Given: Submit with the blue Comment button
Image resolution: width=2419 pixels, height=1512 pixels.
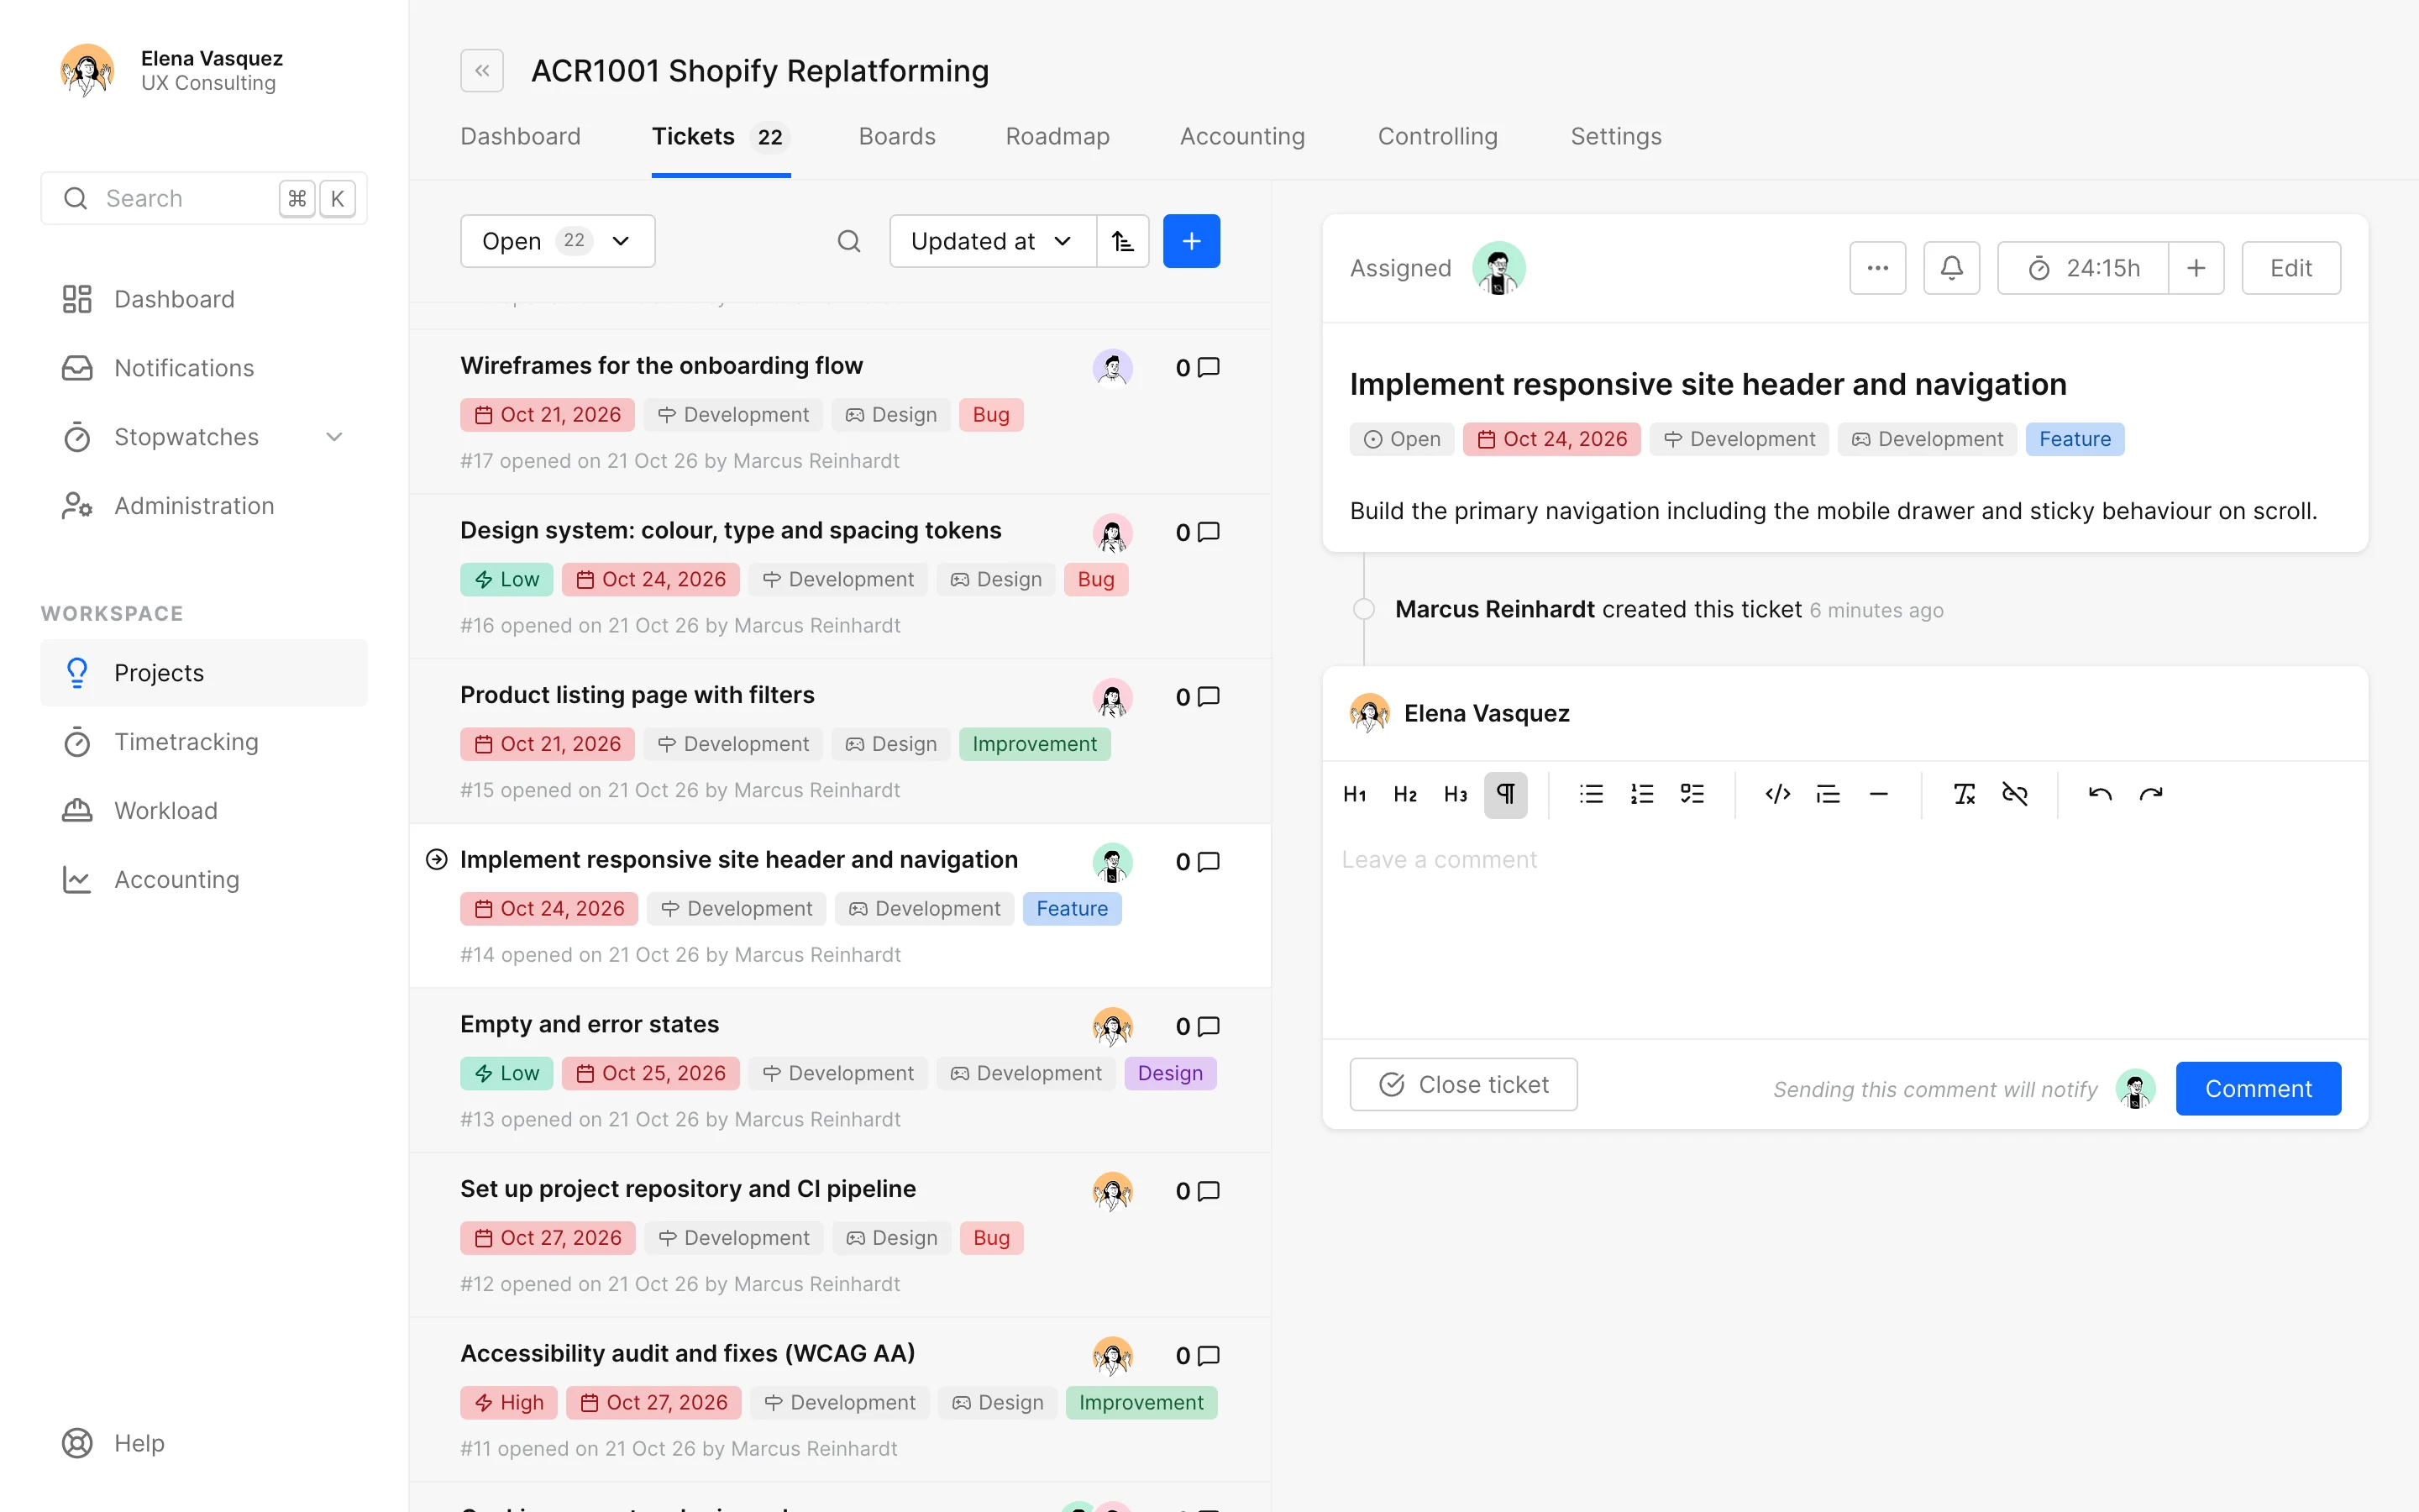Looking at the screenshot, I should [x=2258, y=1088].
